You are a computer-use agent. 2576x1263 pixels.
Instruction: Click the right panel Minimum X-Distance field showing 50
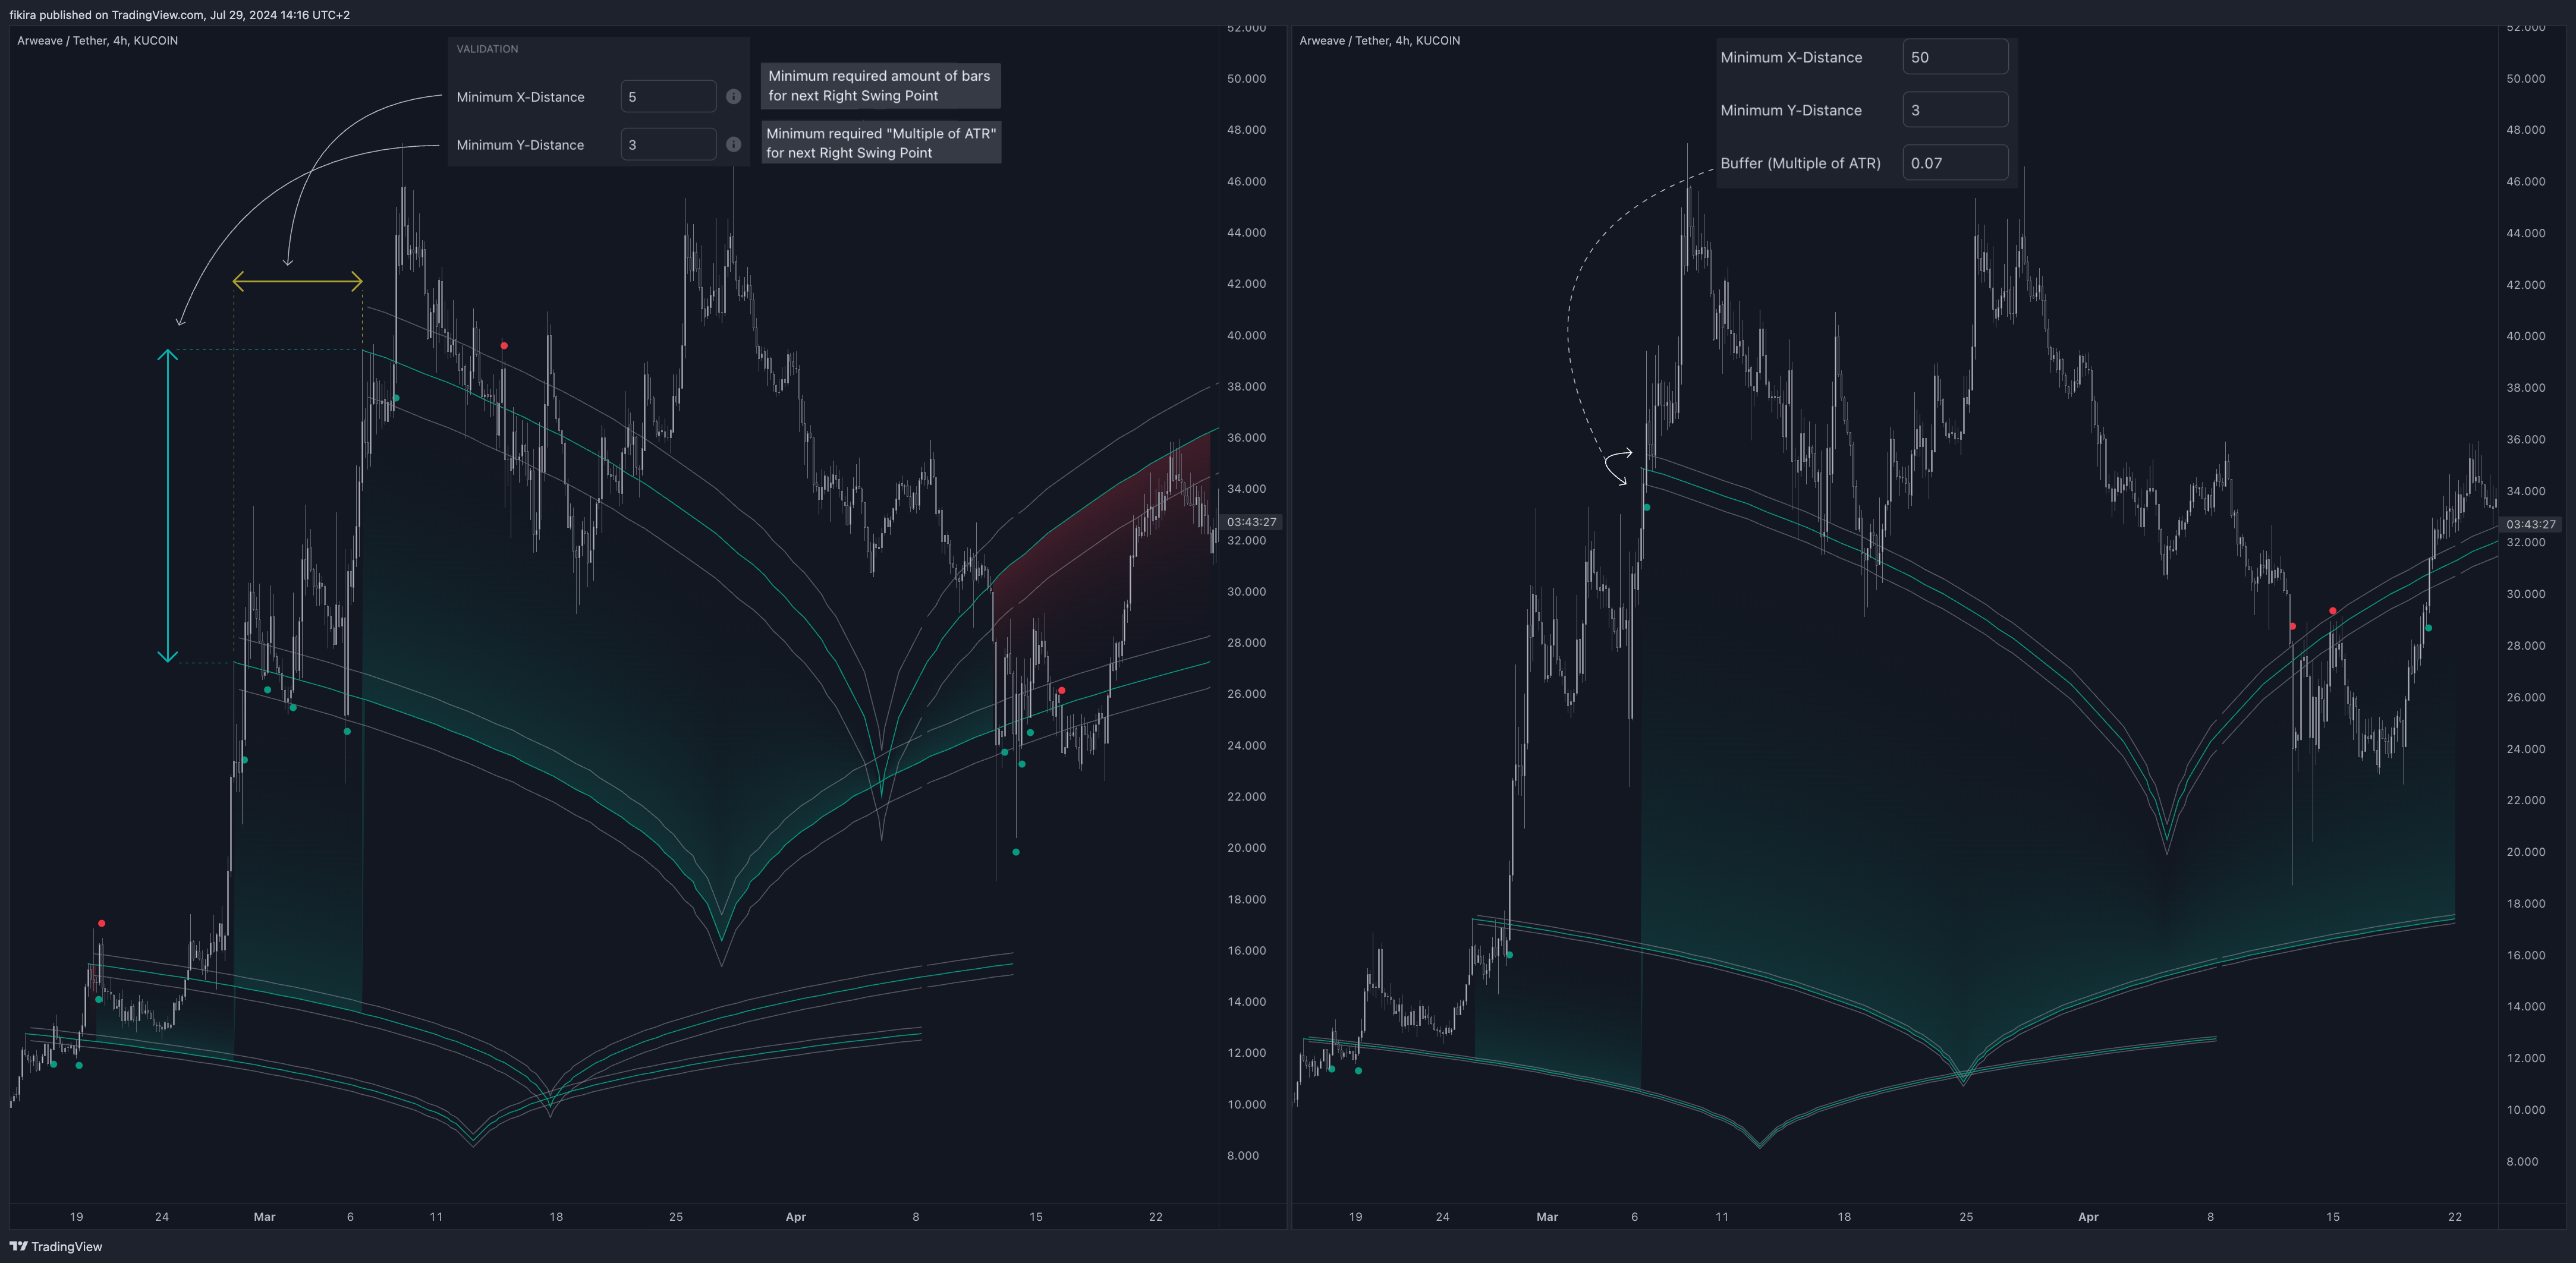pos(1954,57)
